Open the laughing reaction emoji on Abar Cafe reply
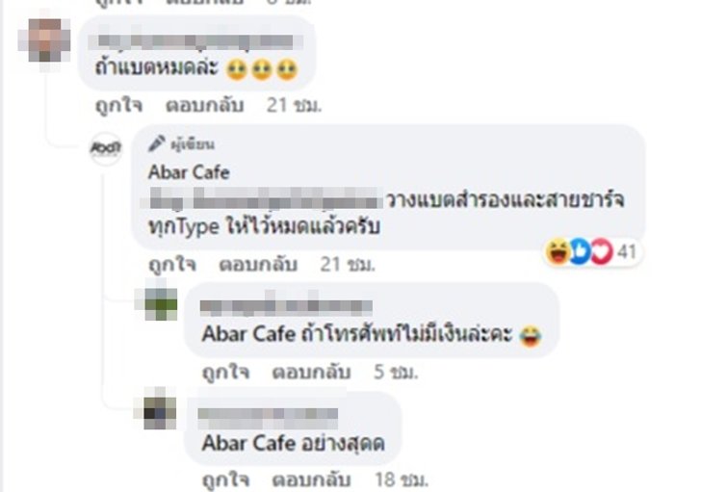701x492 pixels. point(558,251)
